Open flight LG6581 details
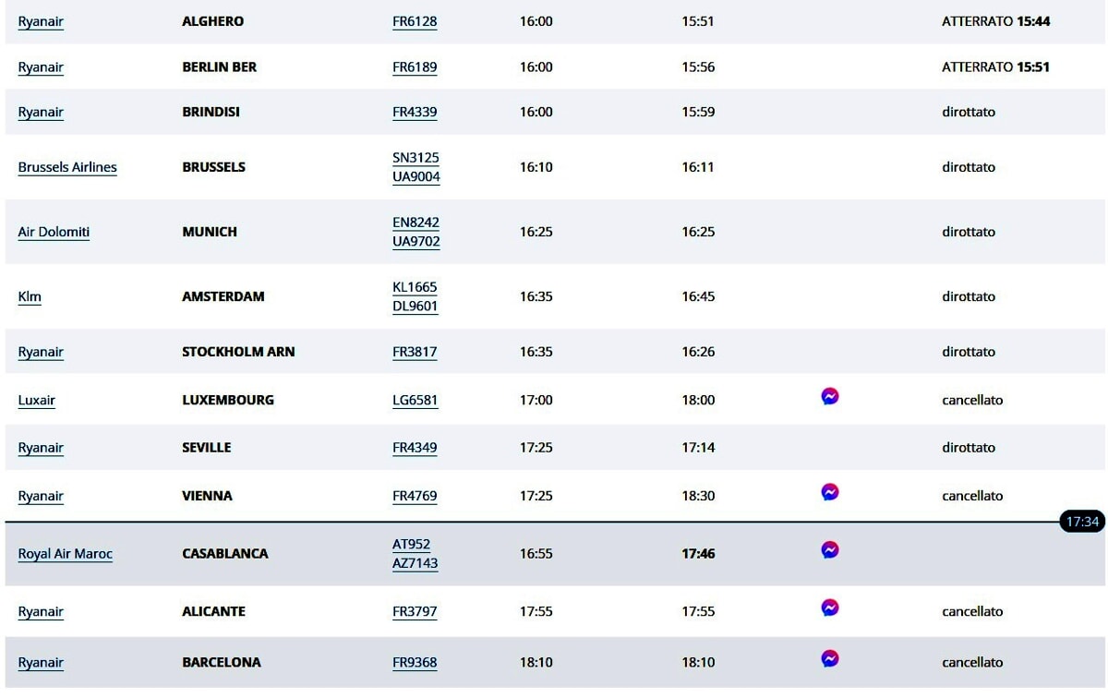Image resolution: width=1108 pixels, height=698 pixels. tap(415, 400)
